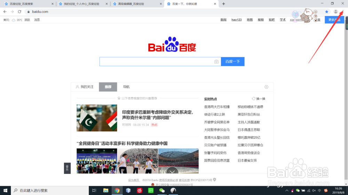The image size is (348, 195).
Task: Open the 学术 link
Action: 283,20
